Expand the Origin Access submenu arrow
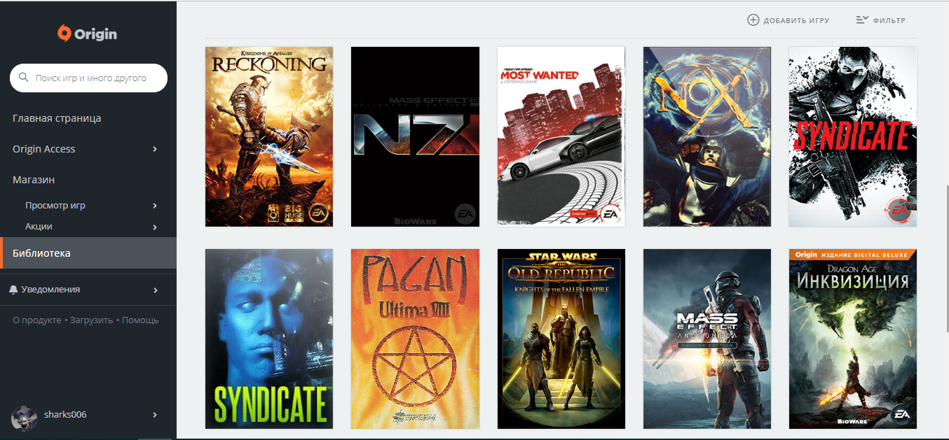Image resolution: width=949 pixels, height=440 pixels. click(x=155, y=149)
